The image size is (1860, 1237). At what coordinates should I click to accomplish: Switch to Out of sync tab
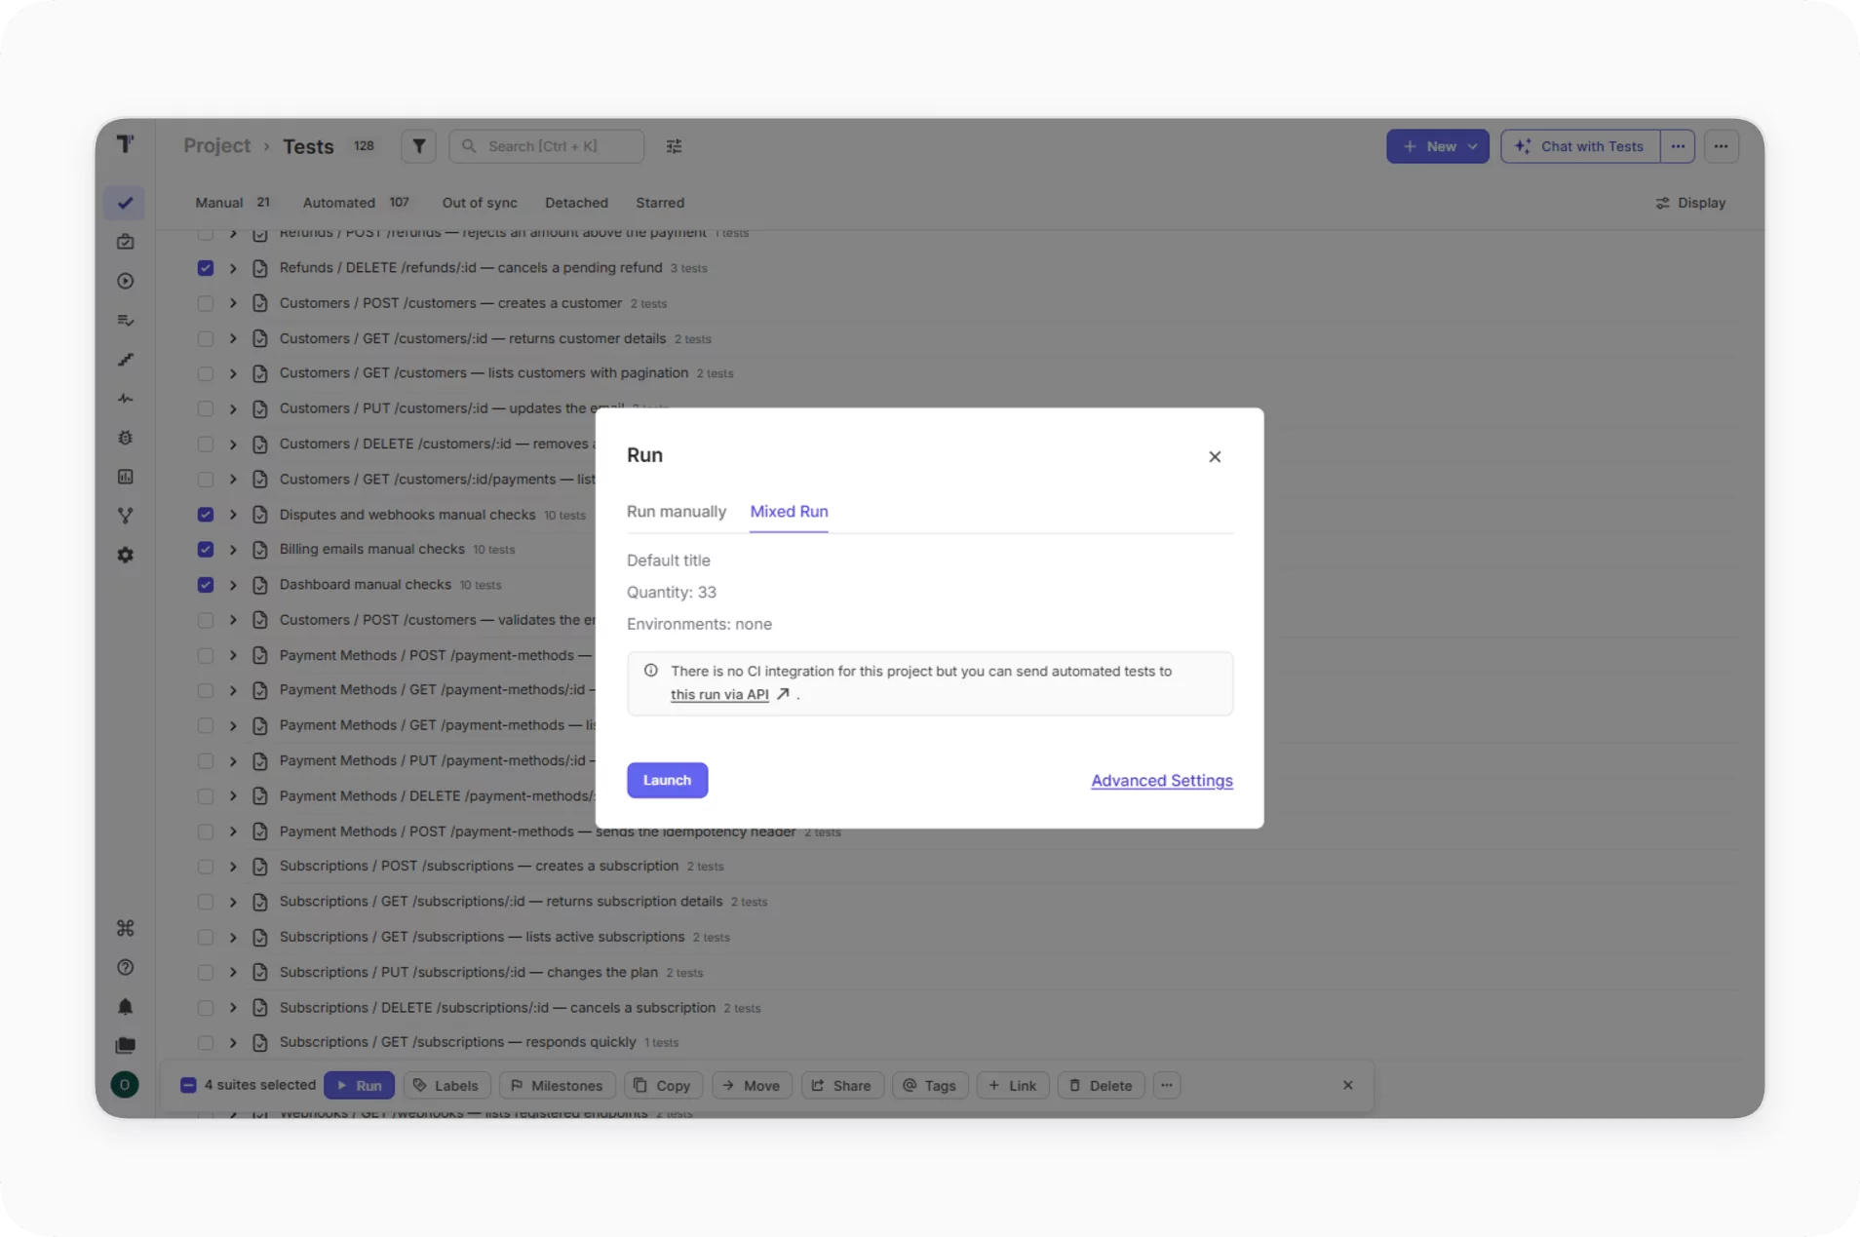[480, 203]
